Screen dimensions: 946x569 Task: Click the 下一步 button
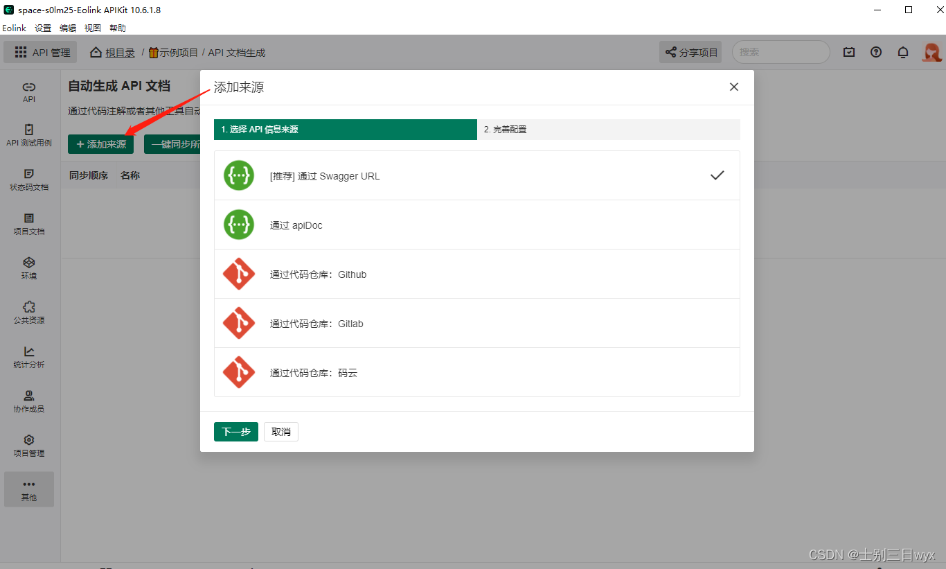[236, 432]
